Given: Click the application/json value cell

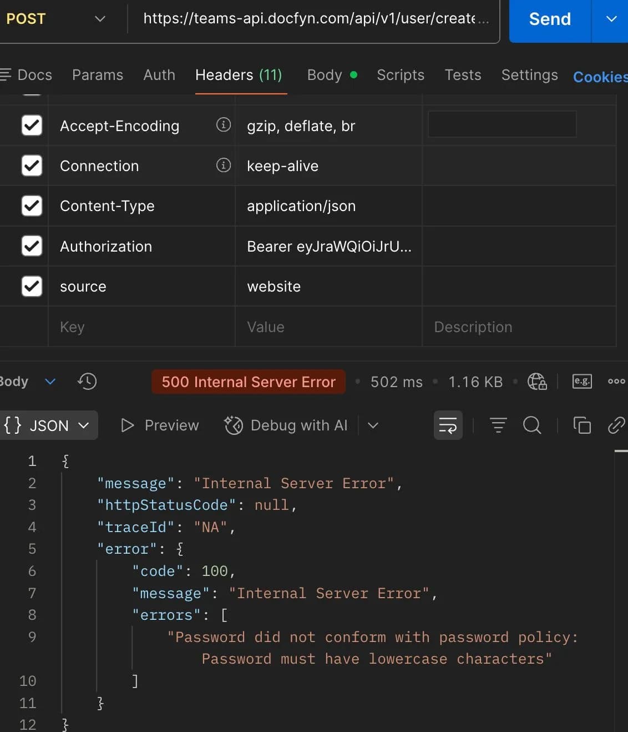Looking at the screenshot, I should [x=328, y=206].
